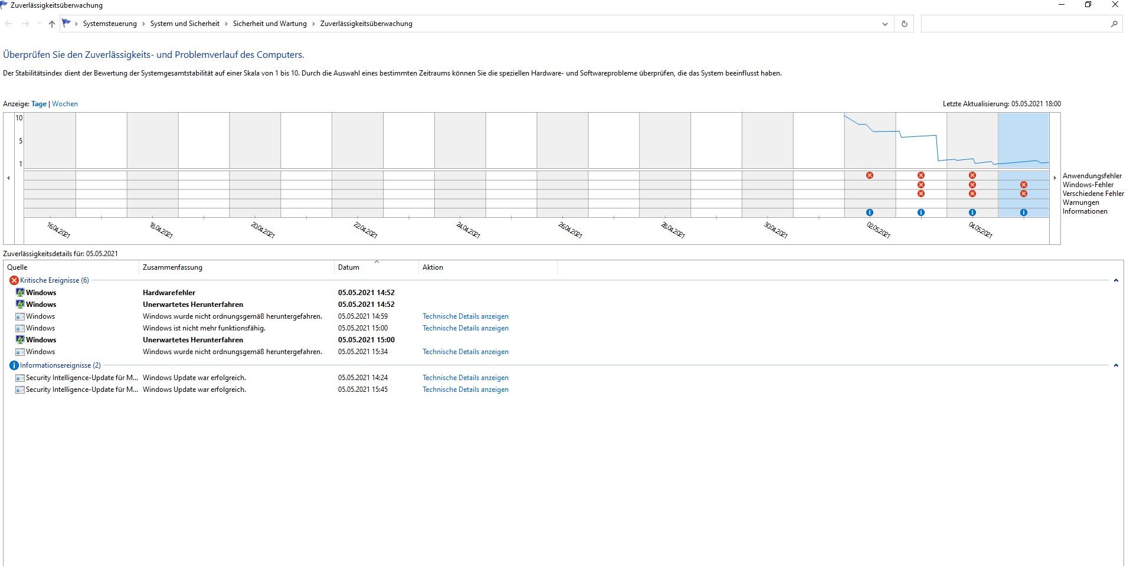Viewport: 1130px width, 566px height.
Task: Select Windows-Fehler icon for 04.05.2021
Action: [x=972, y=185]
